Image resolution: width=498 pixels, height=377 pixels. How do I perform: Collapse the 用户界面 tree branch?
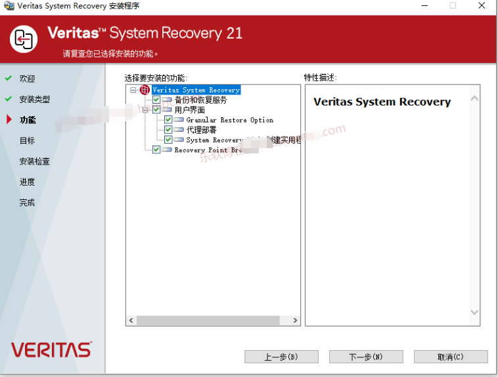[x=145, y=110]
